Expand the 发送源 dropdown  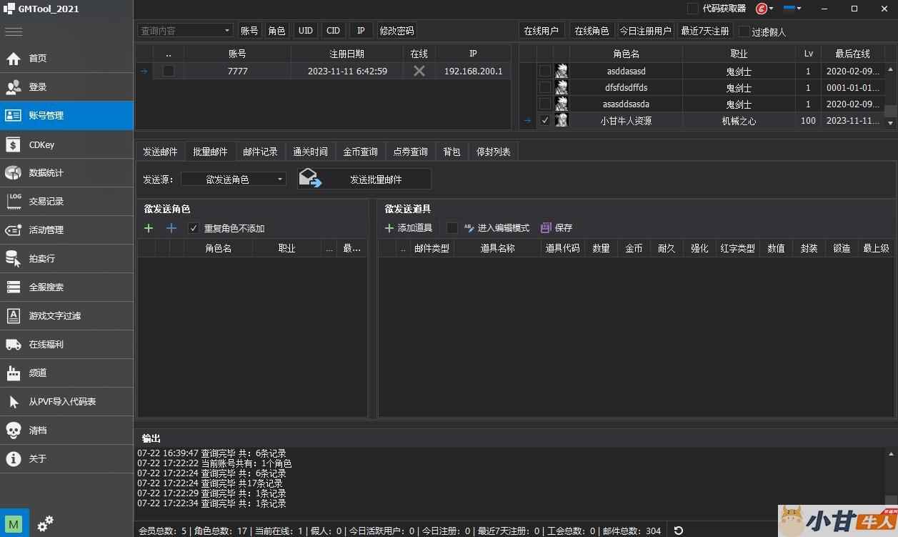coord(280,179)
